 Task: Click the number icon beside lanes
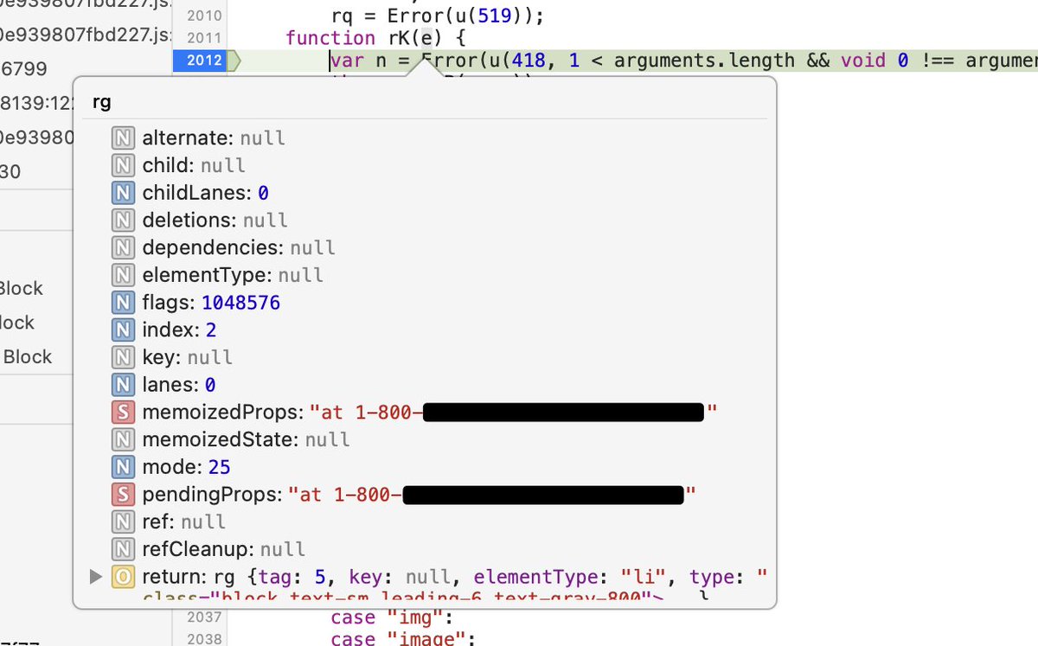(x=124, y=384)
